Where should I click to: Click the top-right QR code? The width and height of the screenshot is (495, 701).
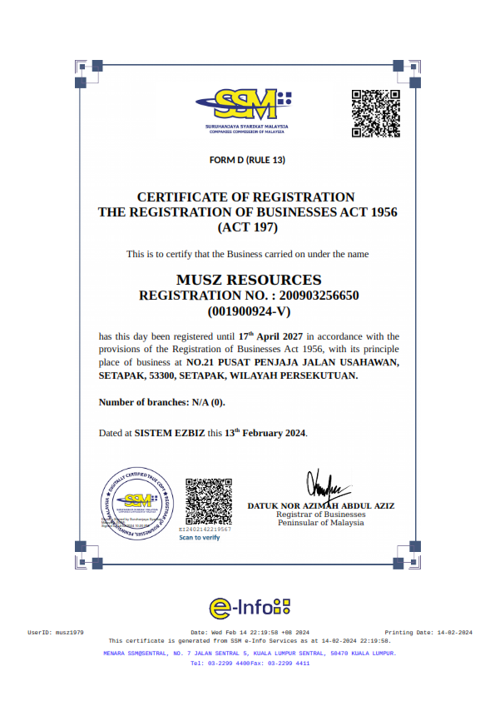tap(376, 113)
